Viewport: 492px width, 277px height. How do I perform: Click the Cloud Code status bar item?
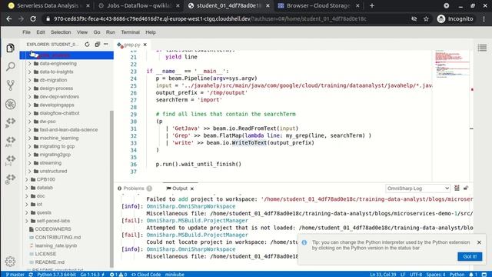(146, 274)
